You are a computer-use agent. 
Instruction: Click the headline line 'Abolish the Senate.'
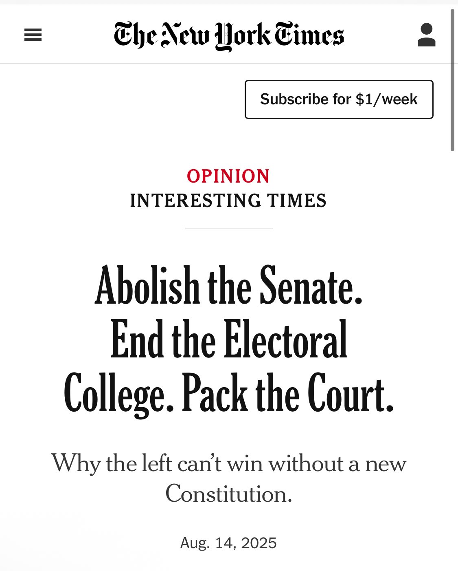(229, 286)
